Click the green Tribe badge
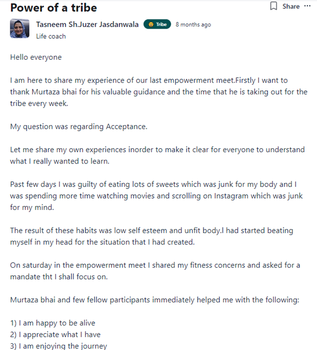 point(157,25)
